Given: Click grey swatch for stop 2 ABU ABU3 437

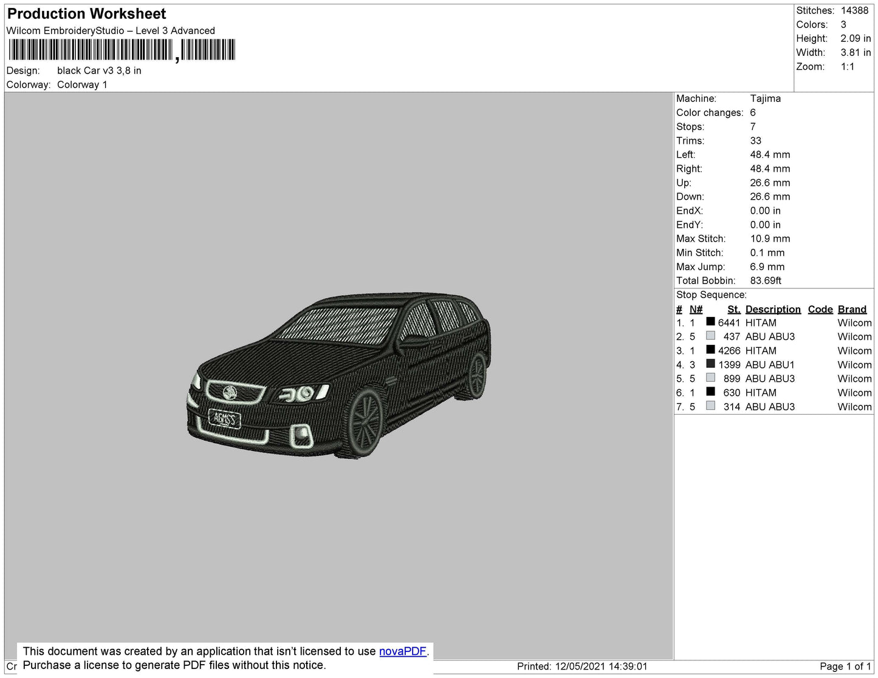Looking at the screenshot, I should click(x=710, y=336).
